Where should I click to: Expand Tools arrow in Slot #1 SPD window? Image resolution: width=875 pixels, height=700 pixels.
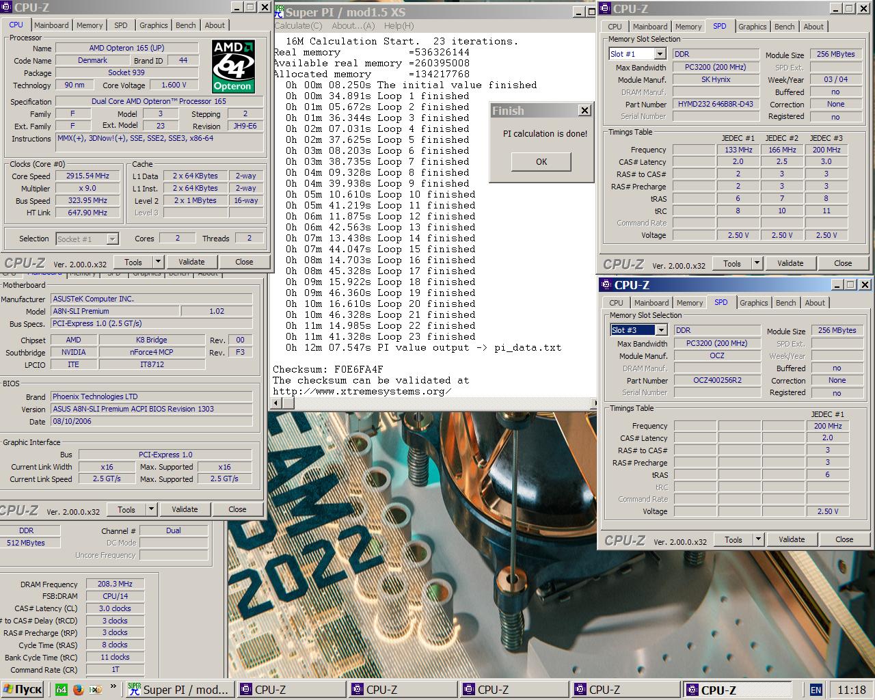pyautogui.click(x=757, y=263)
